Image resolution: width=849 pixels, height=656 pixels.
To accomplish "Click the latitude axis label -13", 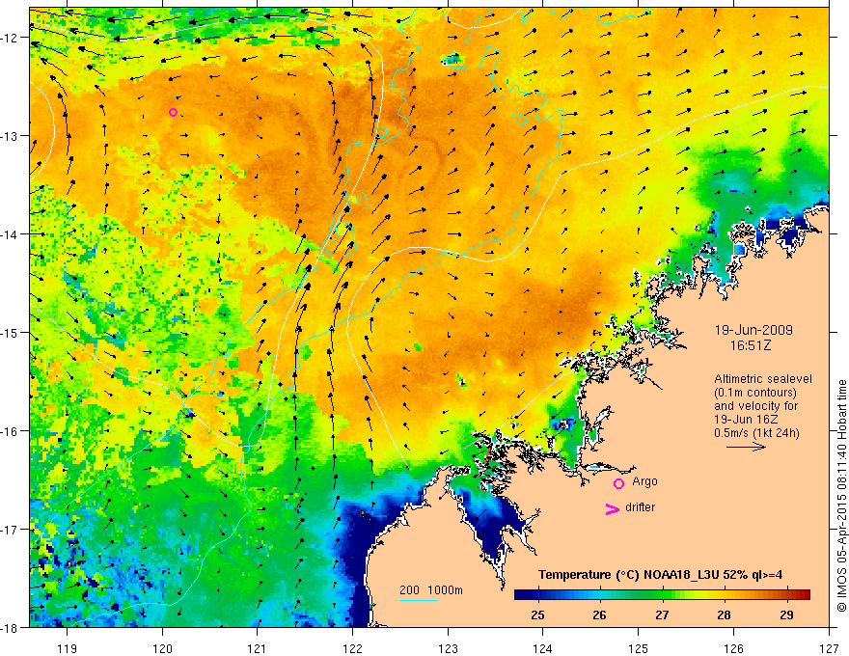I will coord(10,136).
